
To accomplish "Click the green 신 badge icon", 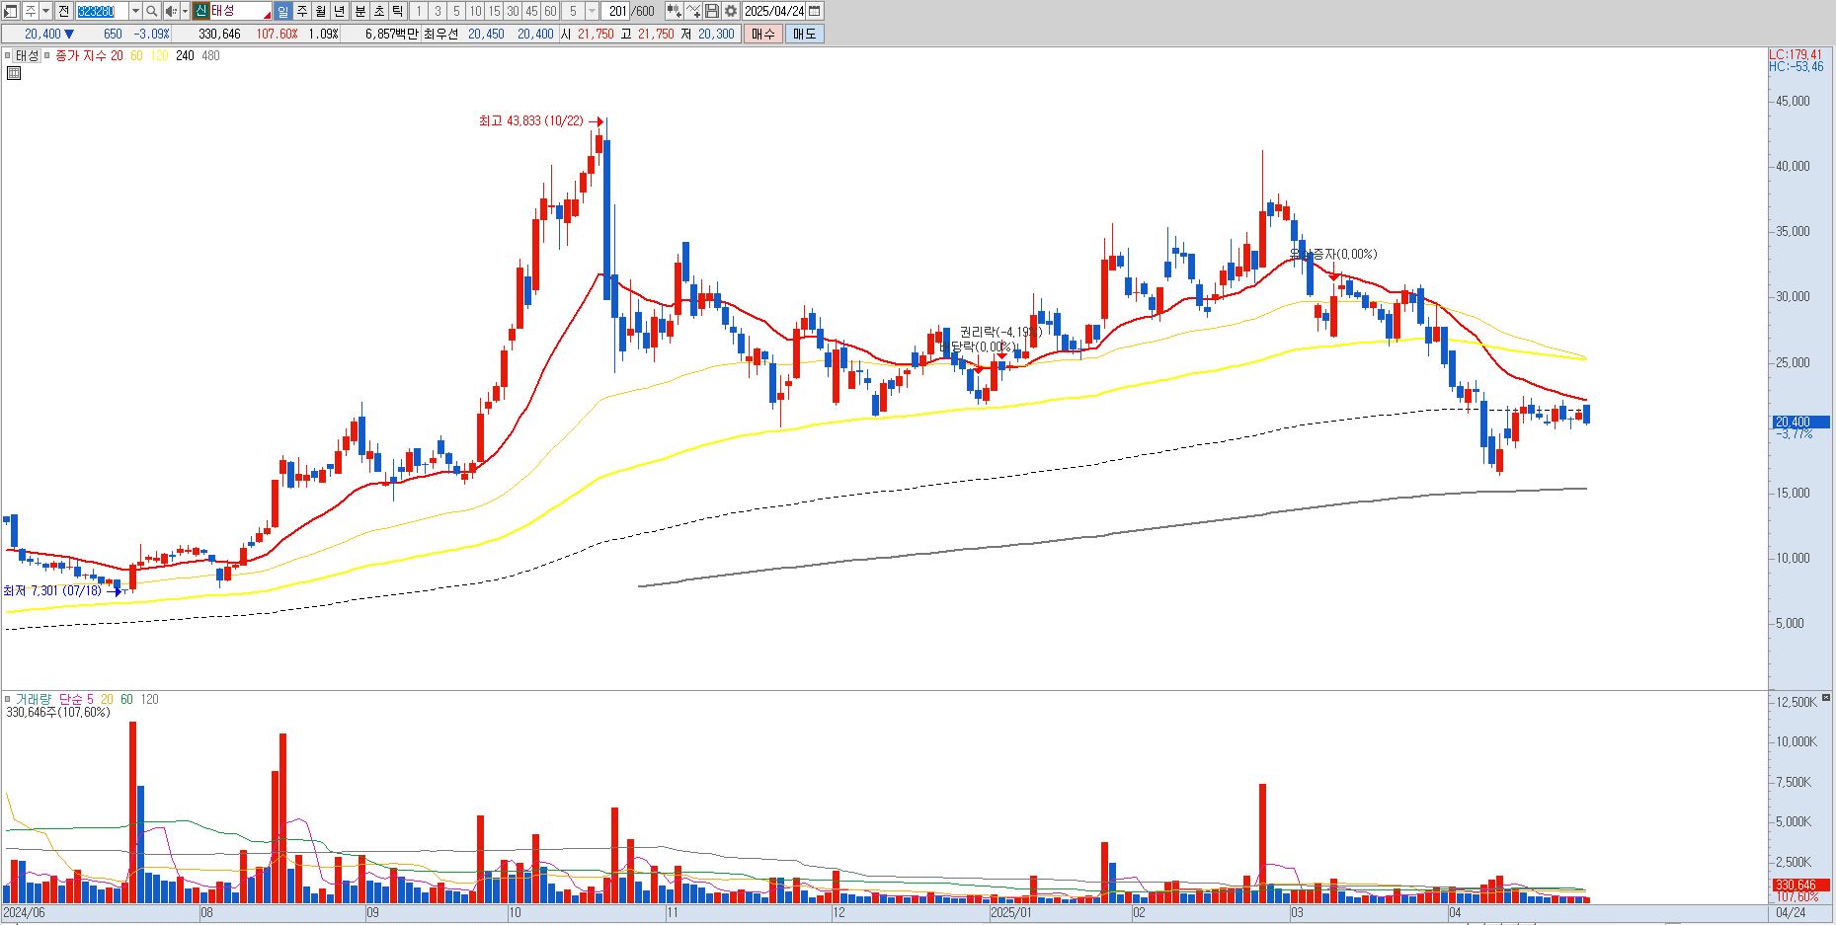I will click(200, 11).
